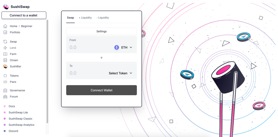Image resolution: width=278 pixels, height=137 pixels.
Task: Click the Lend lightning bolt icon
Action: click(x=5, y=48)
